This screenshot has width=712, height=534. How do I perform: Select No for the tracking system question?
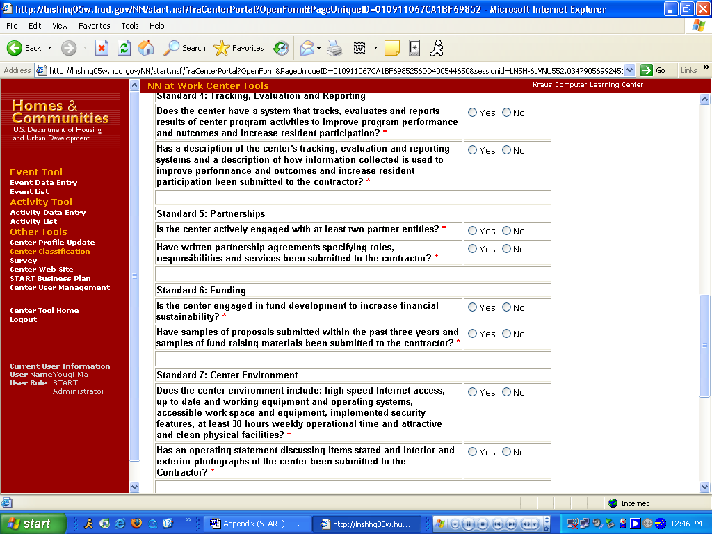point(506,113)
